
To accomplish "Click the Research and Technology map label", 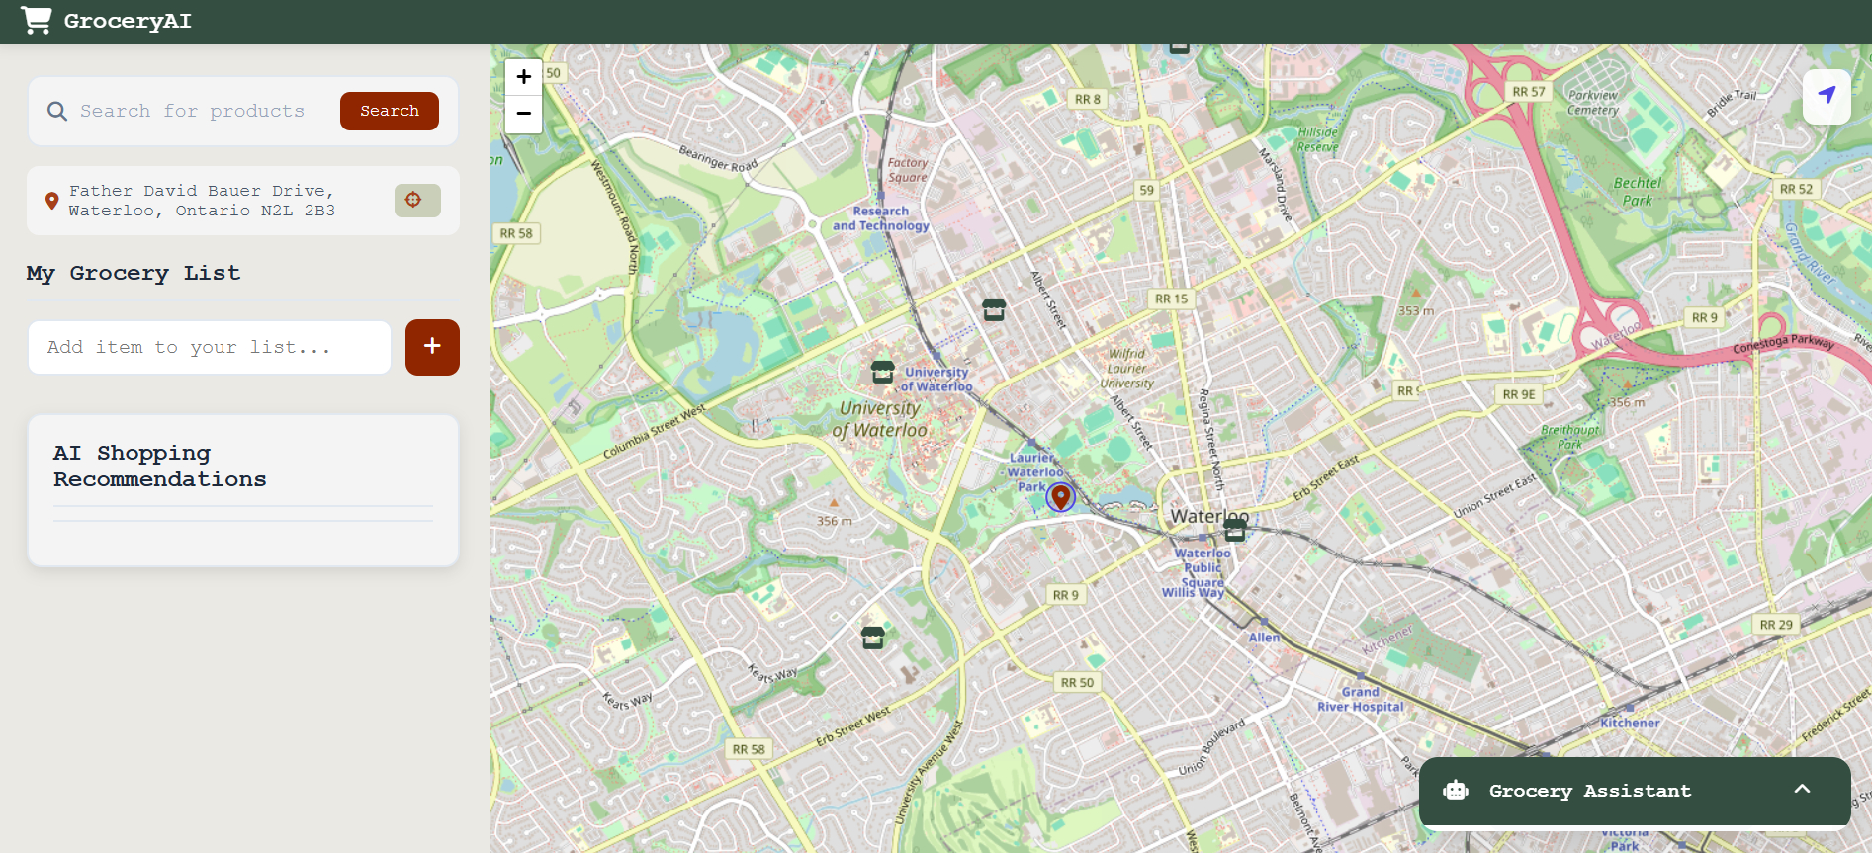I will coord(881,218).
